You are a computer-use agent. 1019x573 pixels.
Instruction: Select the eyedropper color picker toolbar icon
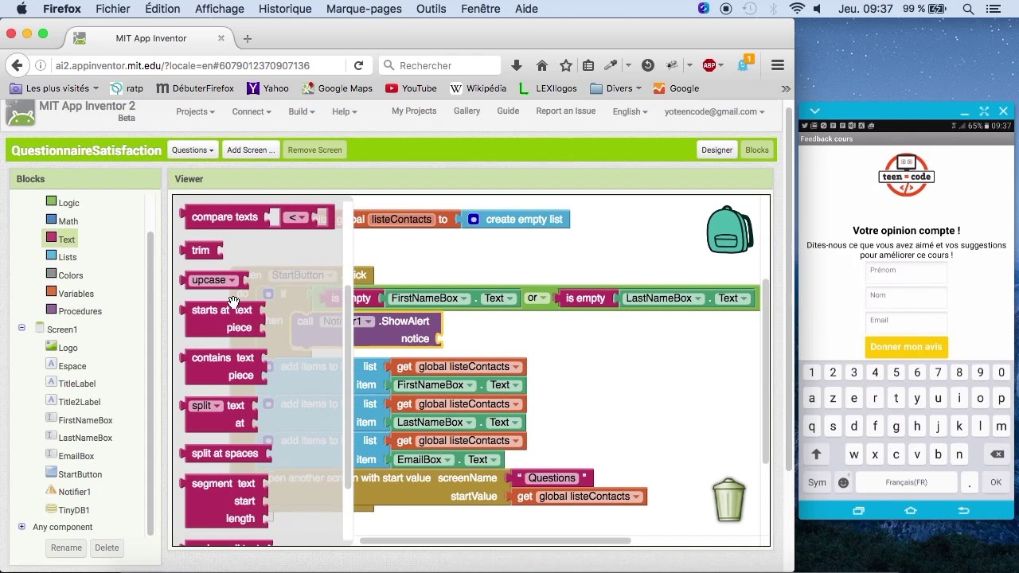pyautogui.click(x=611, y=65)
